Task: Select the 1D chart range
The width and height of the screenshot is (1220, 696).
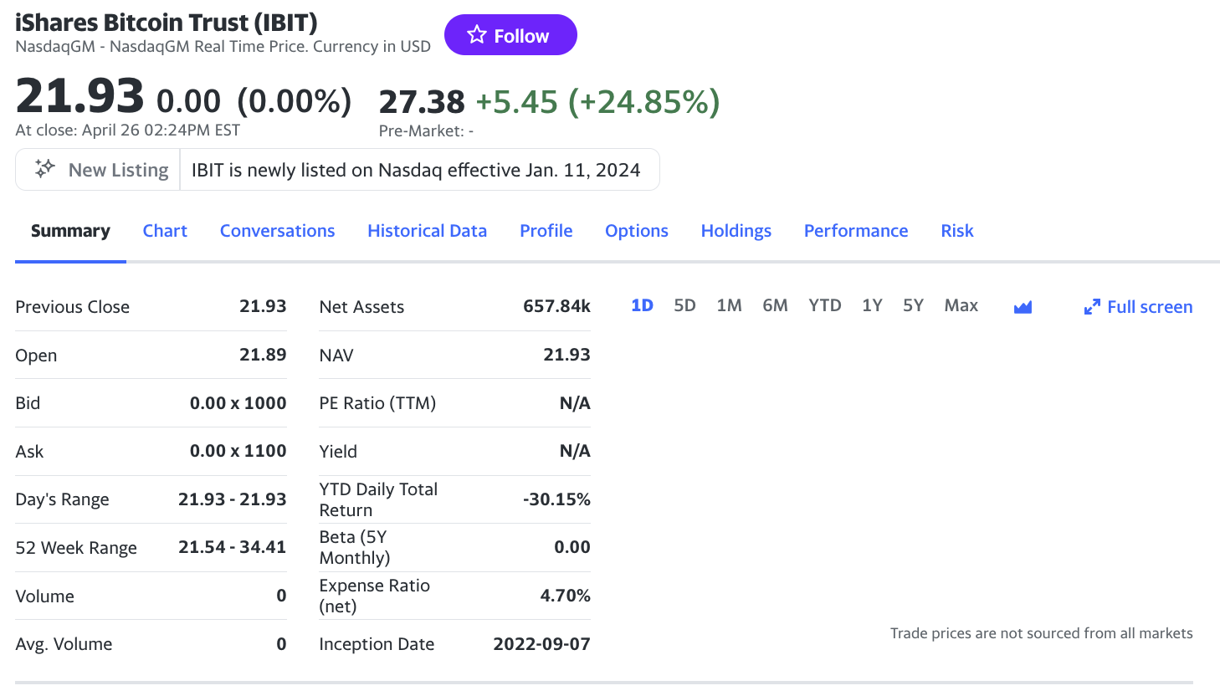Action: (x=642, y=305)
